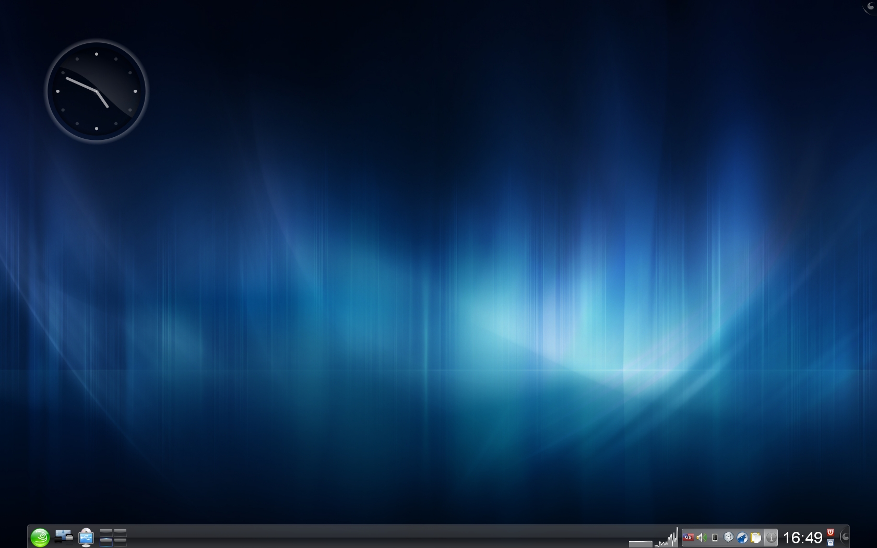The width and height of the screenshot is (877, 548).
Task: Select the highlighted bottom-left virtual desktop
Action: pos(106,541)
